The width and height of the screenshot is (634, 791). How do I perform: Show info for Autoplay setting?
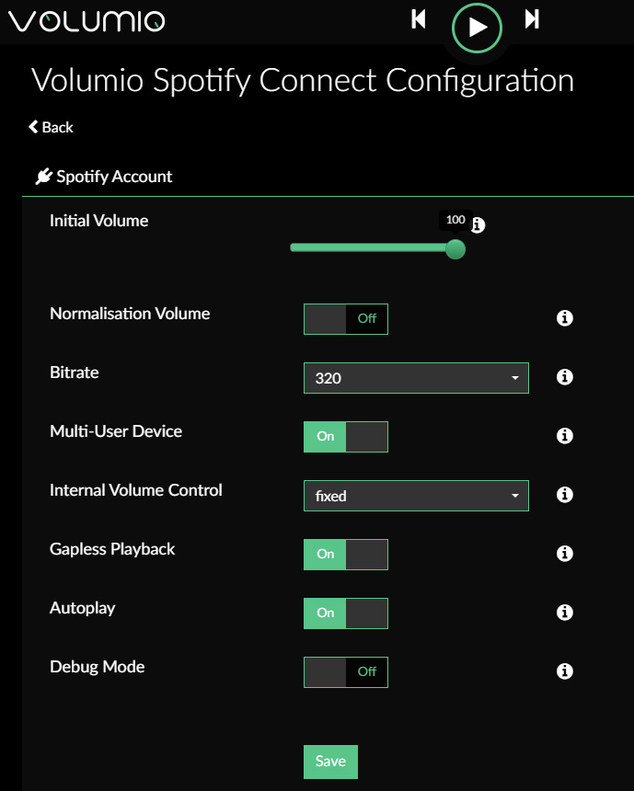pyautogui.click(x=564, y=613)
